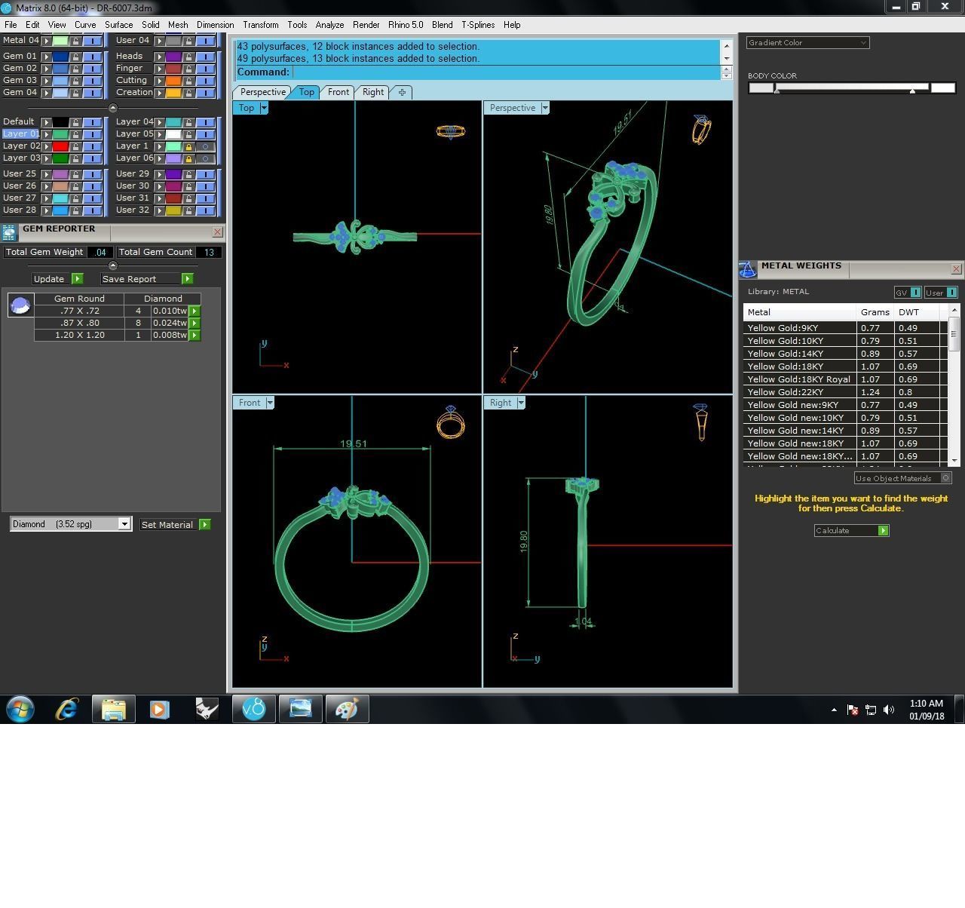965x908 pixels.
Task: Open the Paint app in the taskbar
Action: pos(347,709)
